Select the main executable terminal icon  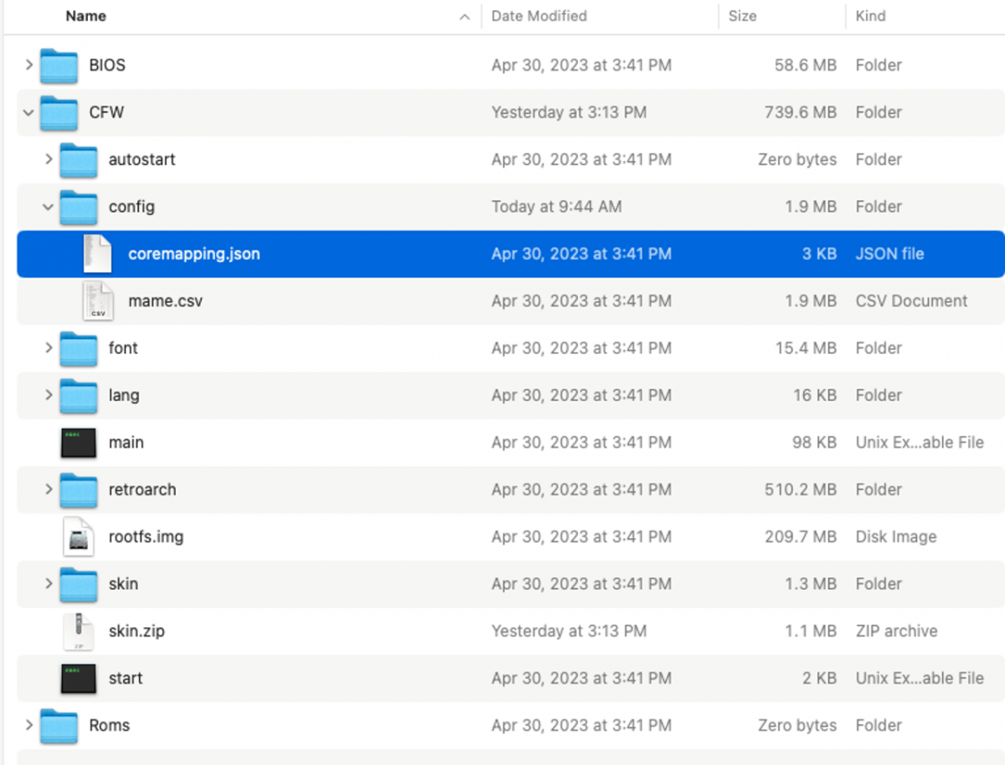[79, 443]
